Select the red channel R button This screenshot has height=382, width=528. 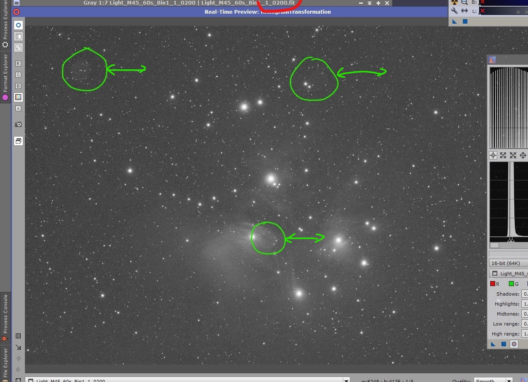(18, 64)
